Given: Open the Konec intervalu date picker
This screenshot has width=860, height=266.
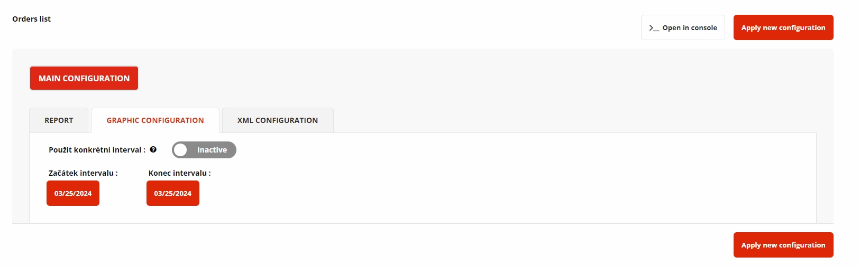Looking at the screenshot, I should [x=173, y=193].
